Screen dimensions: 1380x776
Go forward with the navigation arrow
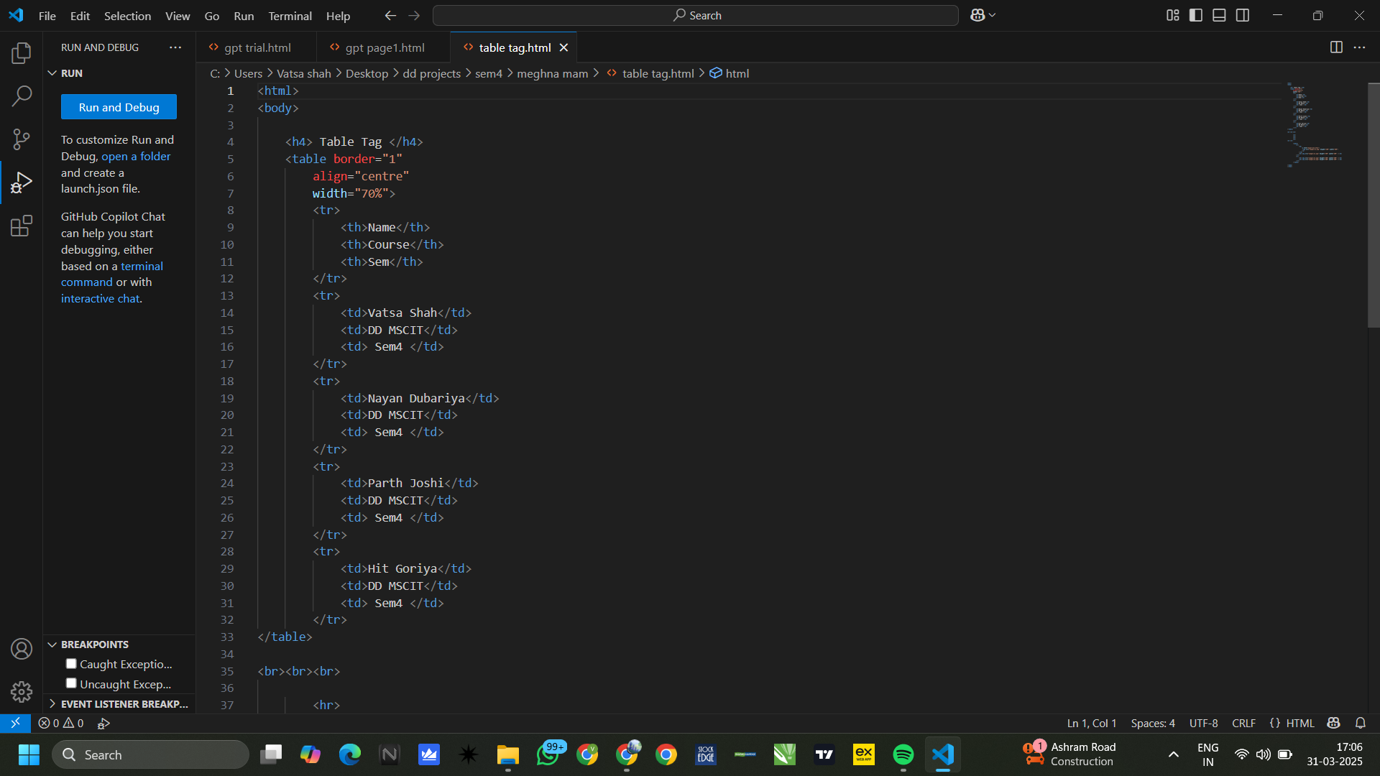[x=414, y=15]
